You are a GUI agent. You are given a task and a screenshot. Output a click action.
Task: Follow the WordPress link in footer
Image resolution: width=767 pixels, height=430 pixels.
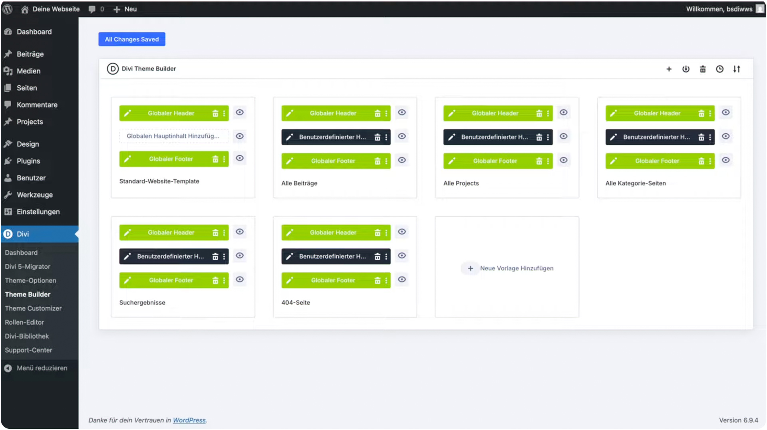tap(189, 420)
